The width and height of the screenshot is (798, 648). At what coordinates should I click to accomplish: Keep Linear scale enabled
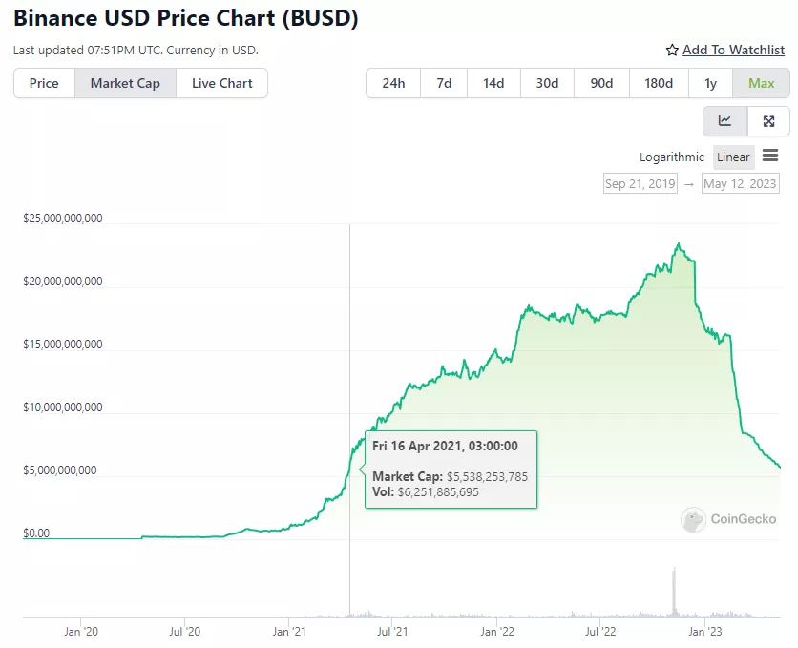(x=733, y=157)
